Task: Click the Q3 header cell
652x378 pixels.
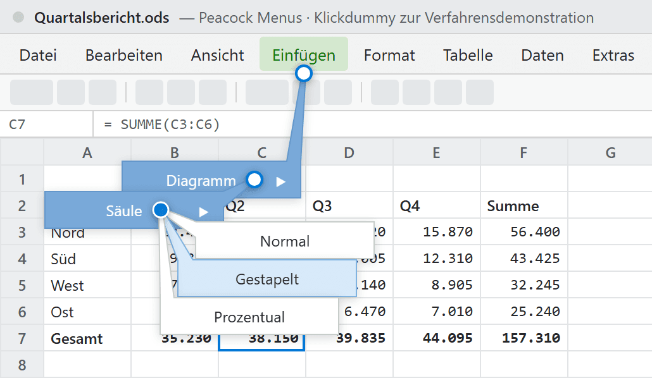Action: (x=349, y=205)
